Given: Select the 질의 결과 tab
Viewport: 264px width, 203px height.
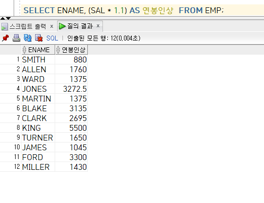Looking at the screenshot, I should (x=80, y=26).
